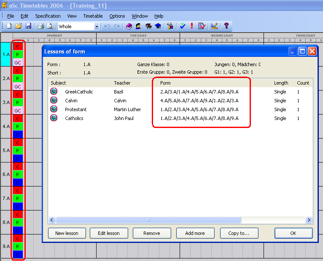Click the horizontal scrollbar thumb in lesson list

tap(148, 220)
